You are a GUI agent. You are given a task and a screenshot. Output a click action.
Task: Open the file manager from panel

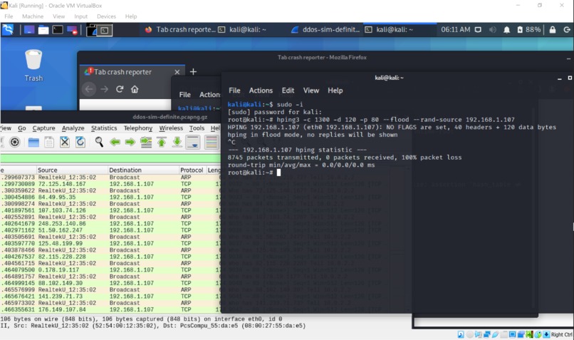pyautogui.click(x=43, y=30)
